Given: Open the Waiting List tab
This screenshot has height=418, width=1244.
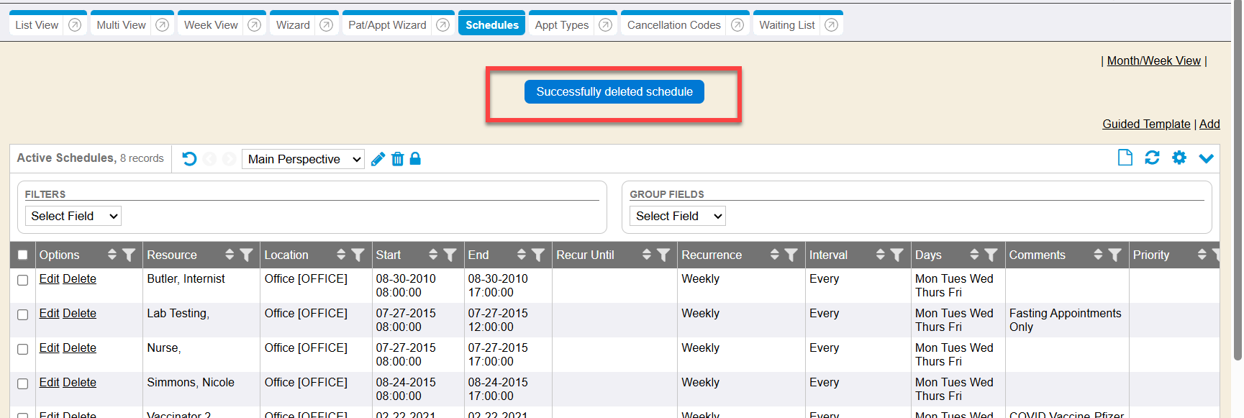Looking at the screenshot, I should point(786,25).
